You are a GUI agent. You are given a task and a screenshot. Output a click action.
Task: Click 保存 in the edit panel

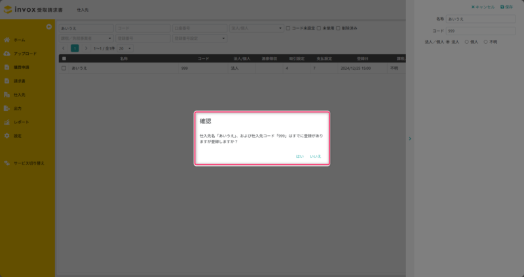point(506,7)
